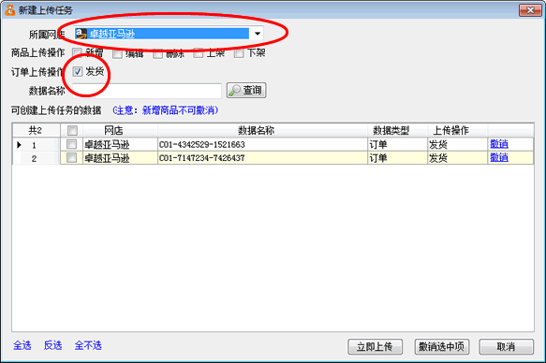Click the row pointer arrow beside row 1

[19, 145]
